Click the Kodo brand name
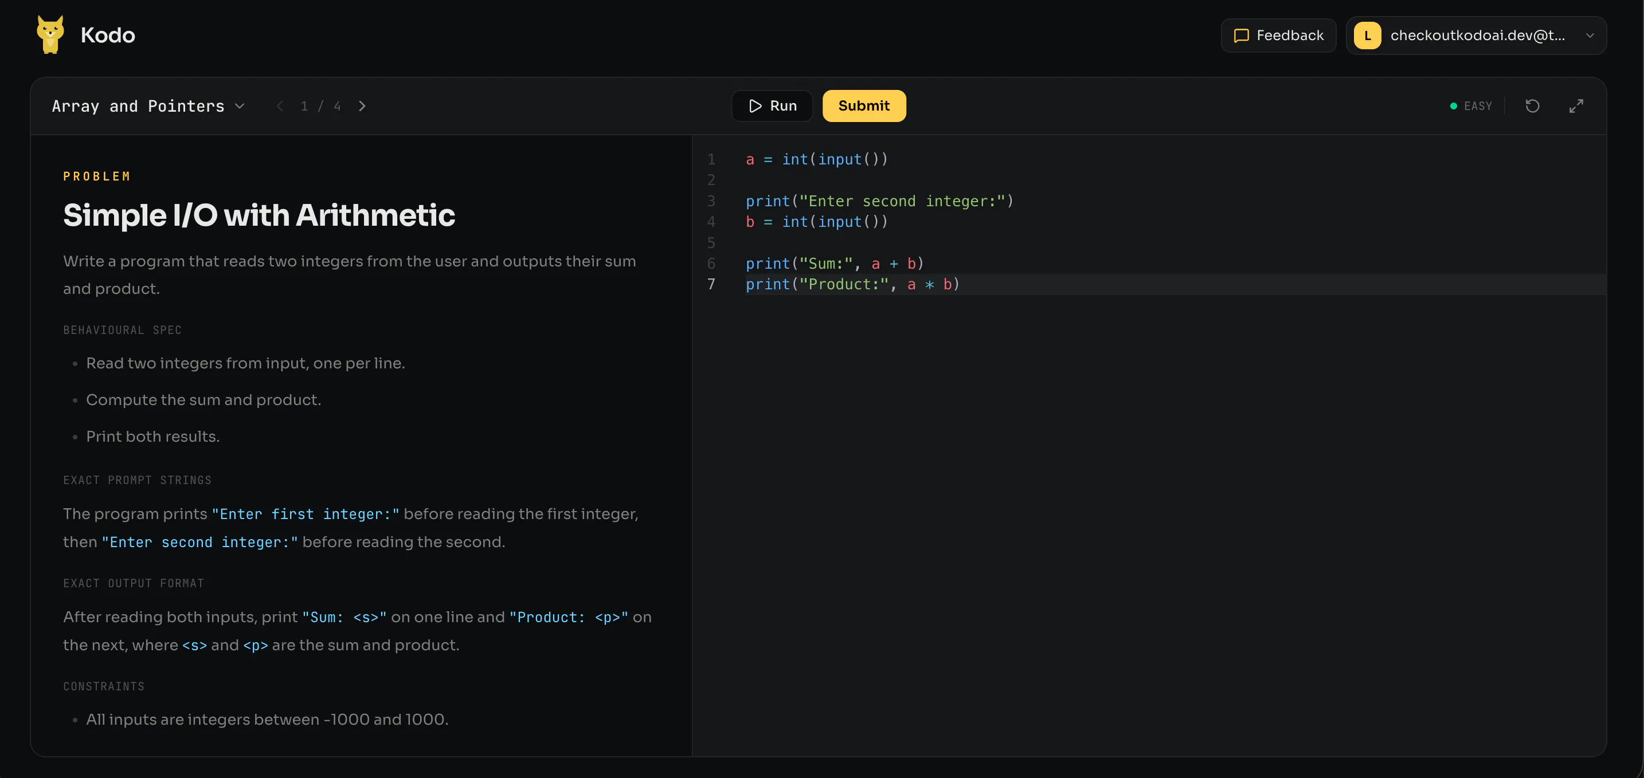Image resolution: width=1644 pixels, height=778 pixels. [x=108, y=35]
